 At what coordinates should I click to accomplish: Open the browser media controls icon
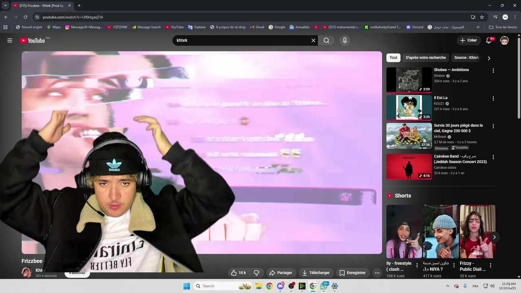coord(495,17)
